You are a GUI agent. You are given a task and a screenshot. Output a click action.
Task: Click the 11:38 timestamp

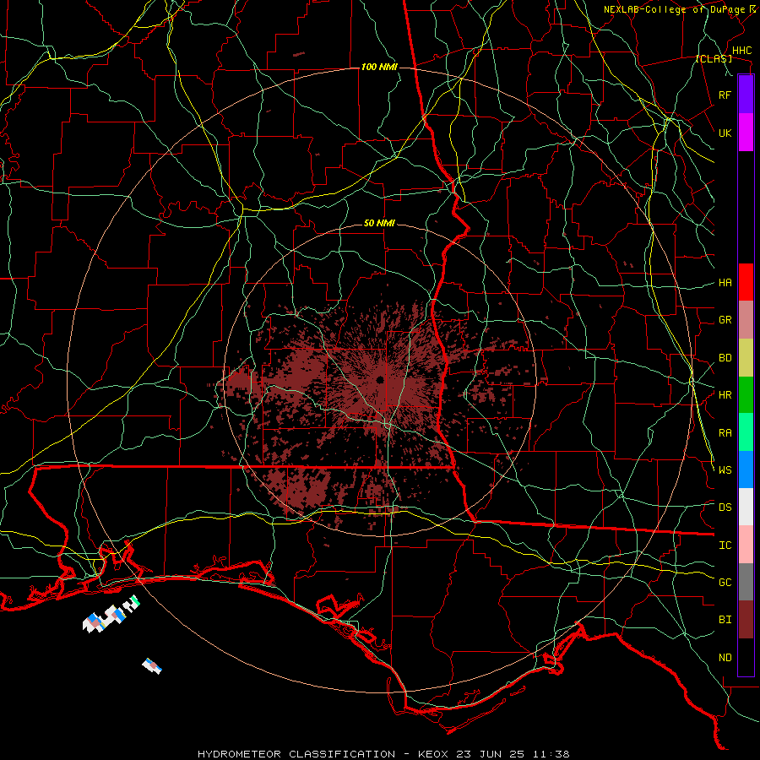click(x=551, y=754)
